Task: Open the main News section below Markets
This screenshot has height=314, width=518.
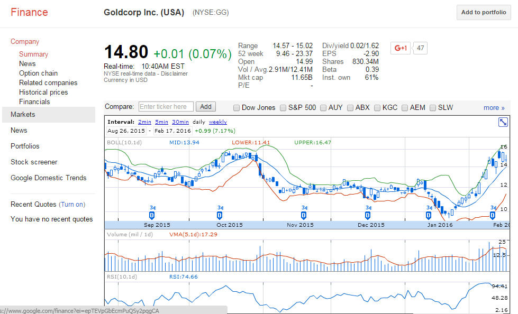Action: 19,131
